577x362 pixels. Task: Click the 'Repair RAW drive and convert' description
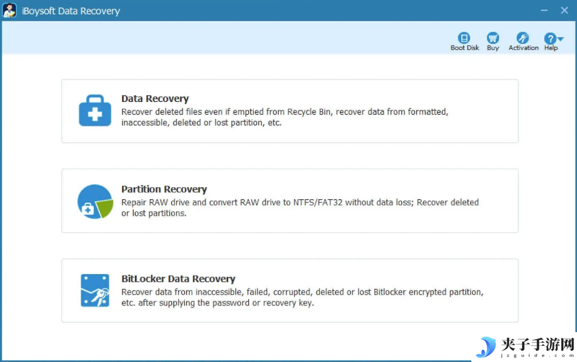pos(300,207)
